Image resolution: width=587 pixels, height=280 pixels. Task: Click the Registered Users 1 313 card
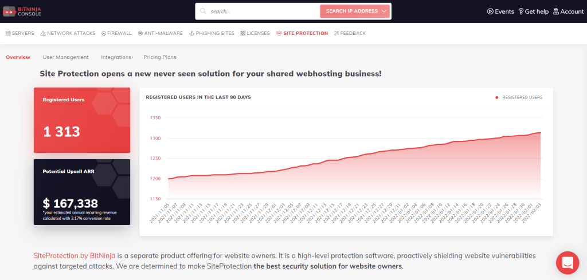click(82, 120)
